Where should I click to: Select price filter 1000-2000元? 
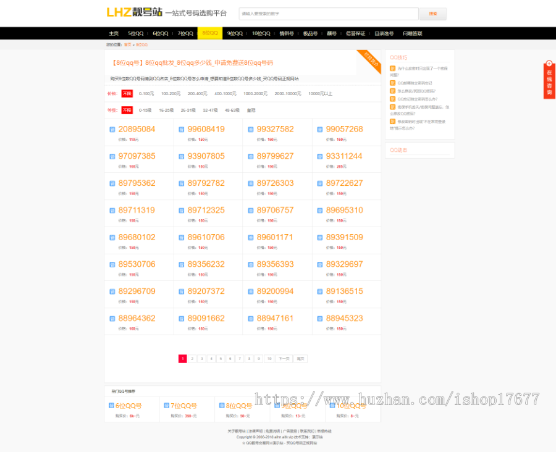pos(255,94)
